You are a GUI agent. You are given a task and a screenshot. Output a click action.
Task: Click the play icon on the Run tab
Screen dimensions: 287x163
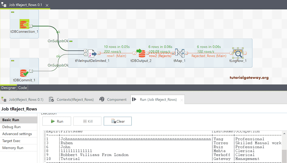(x=135, y=99)
